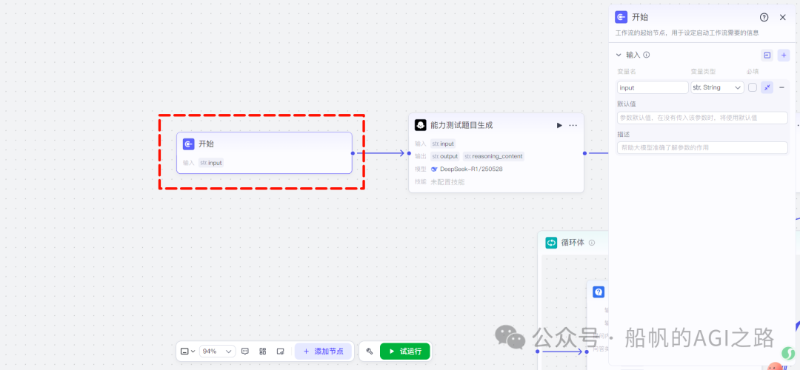Click the str.output tag on 能力测试题目生成 node

coord(445,156)
